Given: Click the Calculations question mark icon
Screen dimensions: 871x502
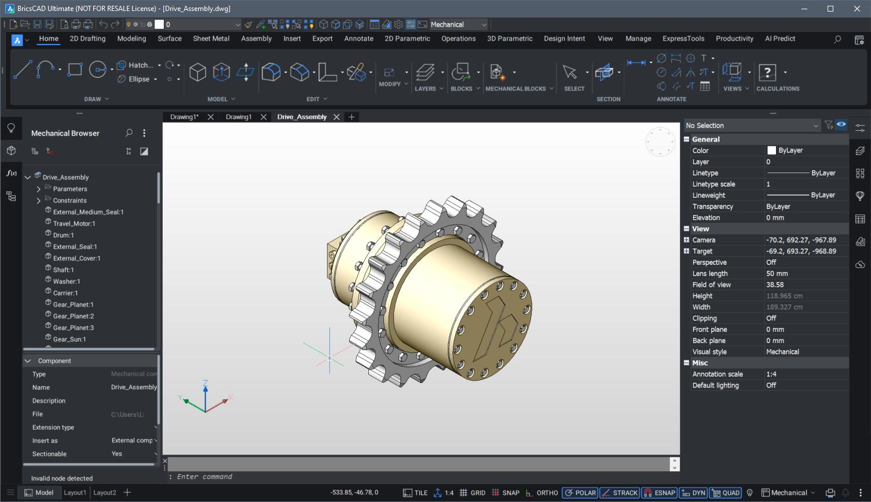Looking at the screenshot, I should point(767,72).
